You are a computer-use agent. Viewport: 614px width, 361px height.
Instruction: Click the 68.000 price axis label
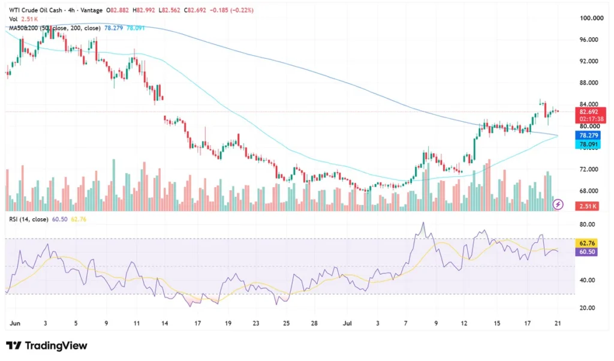click(589, 191)
